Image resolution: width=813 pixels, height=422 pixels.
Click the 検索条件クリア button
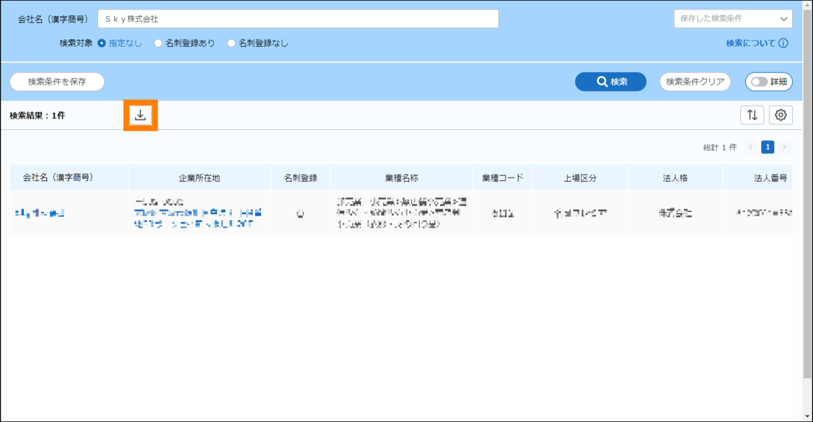[x=695, y=82]
